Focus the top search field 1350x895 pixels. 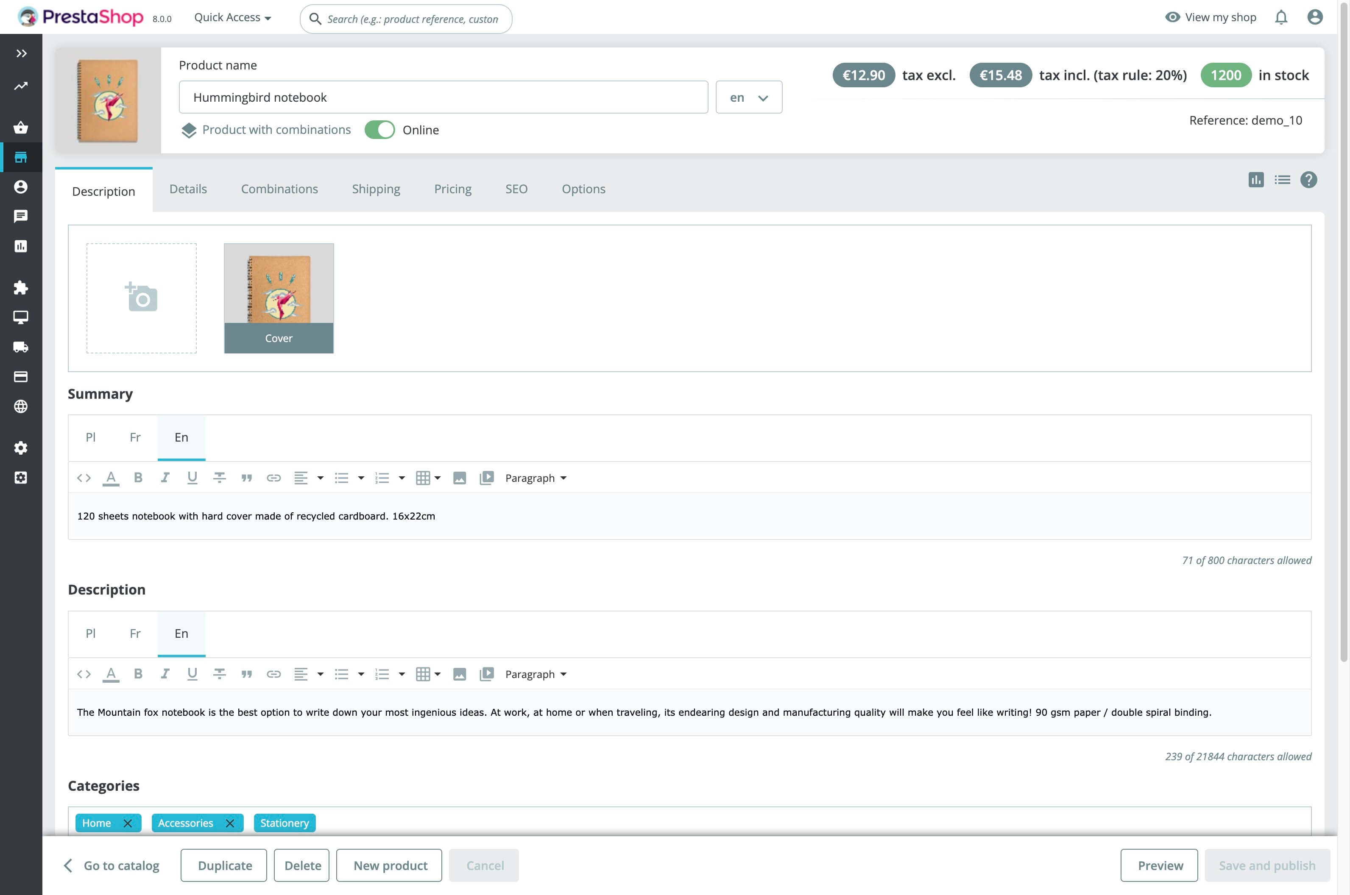[405, 19]
